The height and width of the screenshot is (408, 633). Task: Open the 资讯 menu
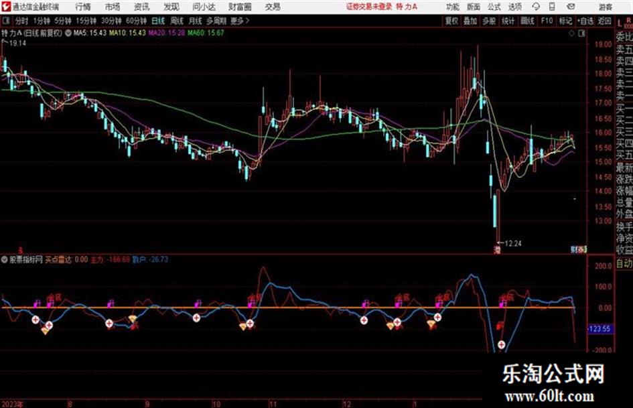(142, 7)
